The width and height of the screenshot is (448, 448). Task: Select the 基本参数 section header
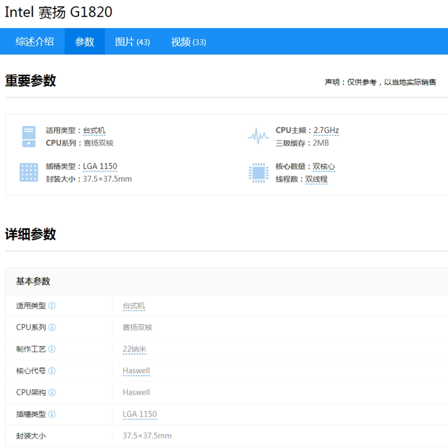[x=33, y=282]
